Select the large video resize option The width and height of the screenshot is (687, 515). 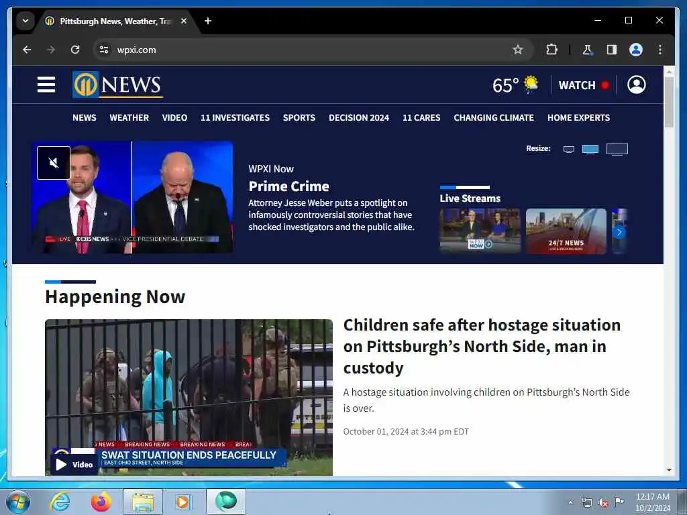click(x=617, y=150)
